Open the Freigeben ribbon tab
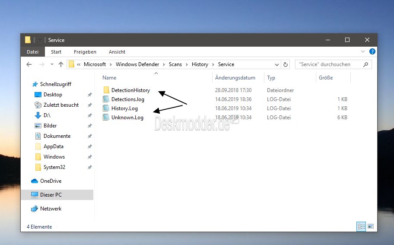394x245 pixels. [85, 52]
